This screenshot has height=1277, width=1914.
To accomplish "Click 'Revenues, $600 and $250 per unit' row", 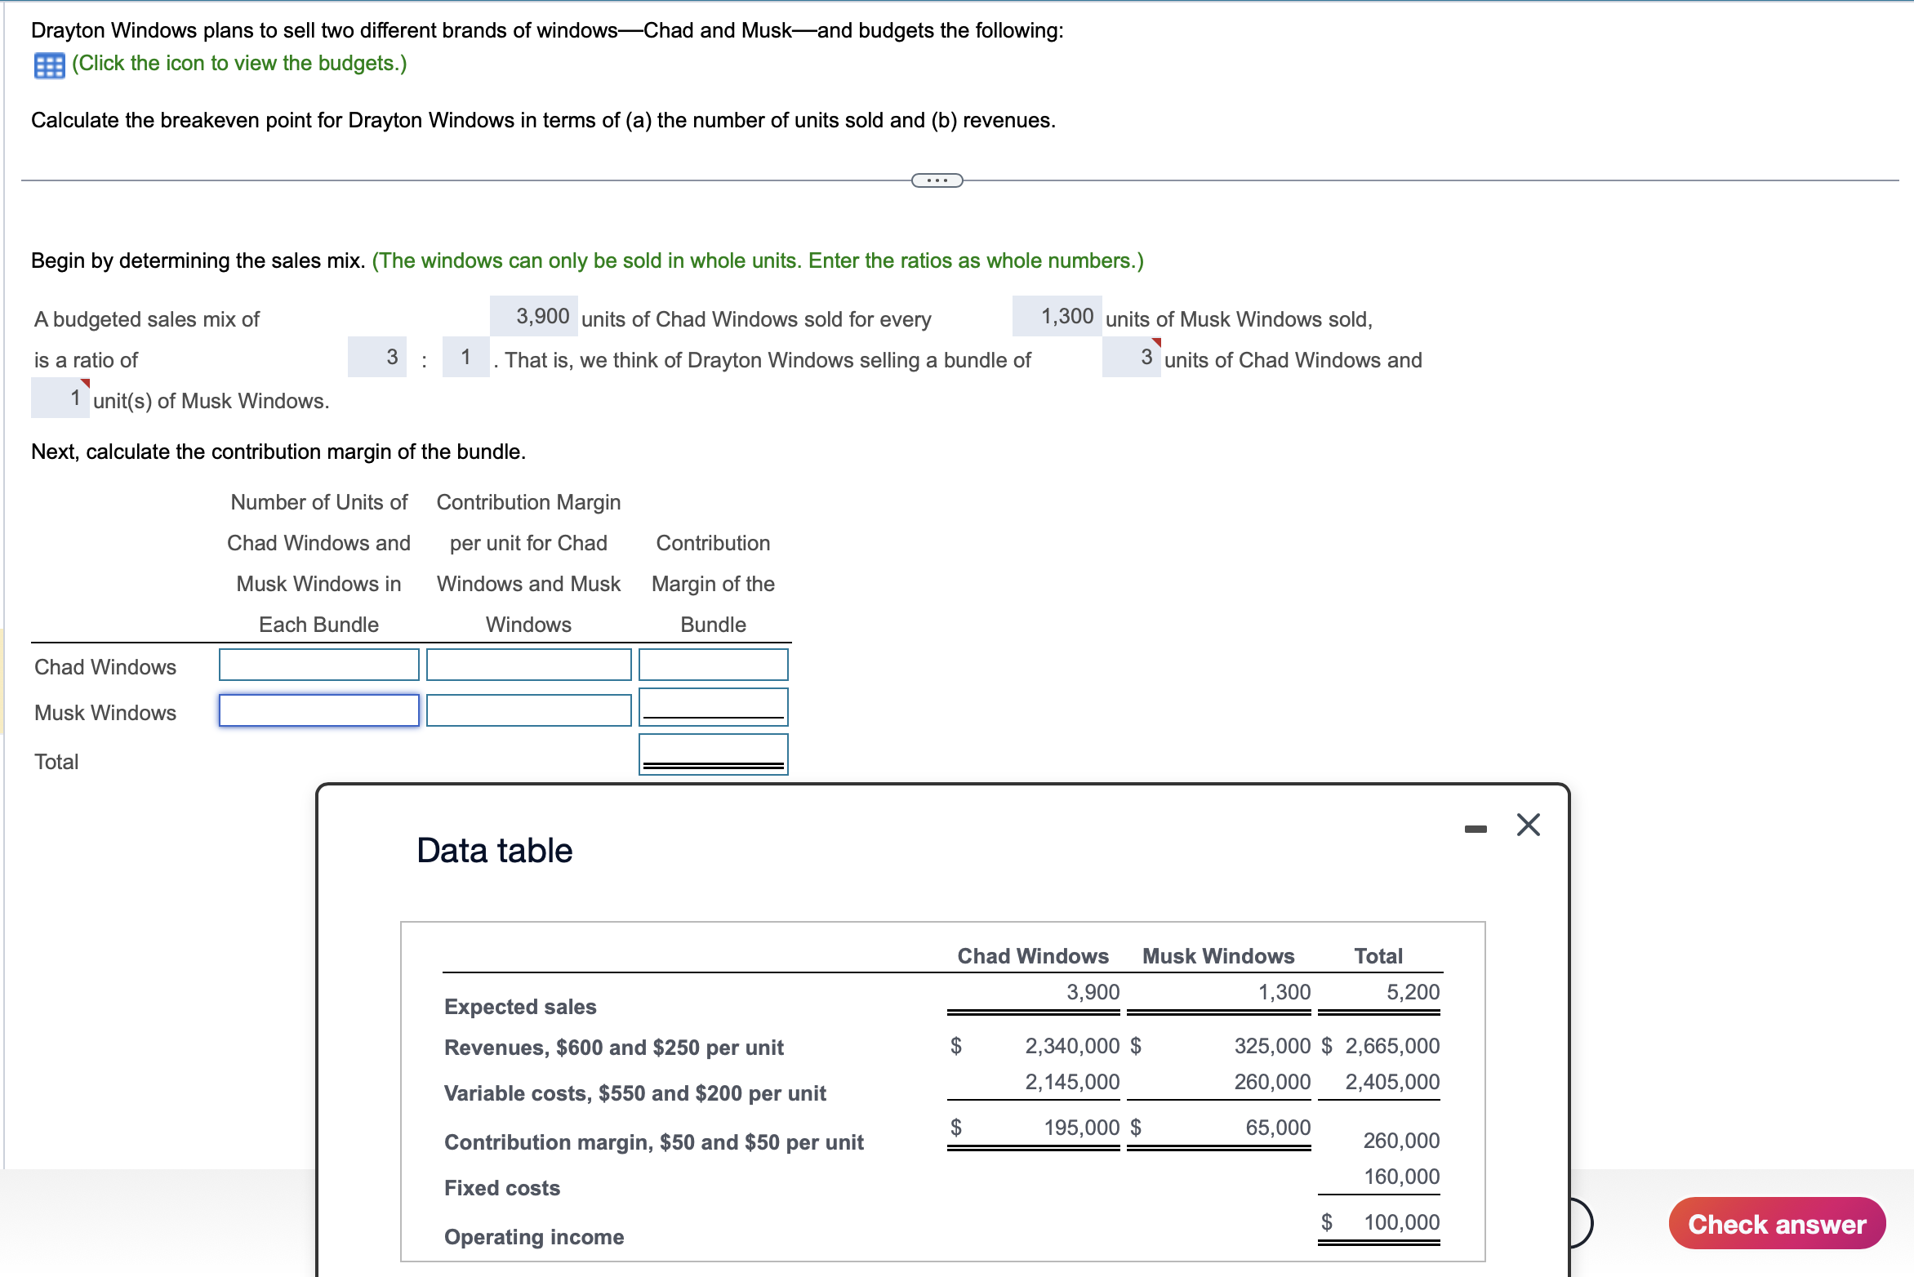I will [613, 1048].
